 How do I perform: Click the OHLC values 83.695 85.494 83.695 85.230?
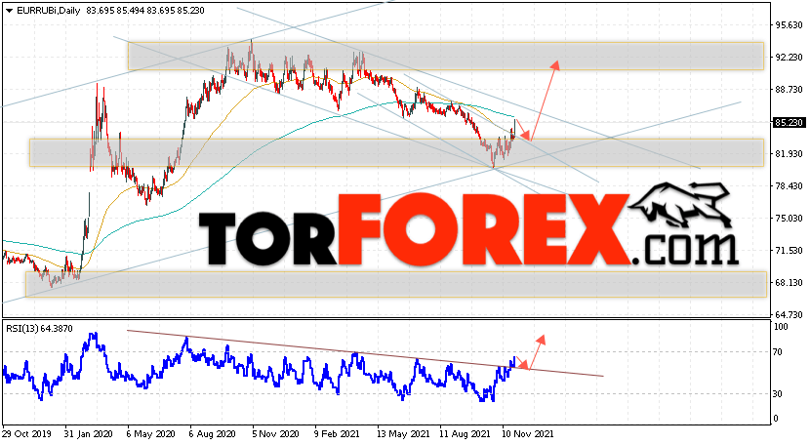pos(145,11)
